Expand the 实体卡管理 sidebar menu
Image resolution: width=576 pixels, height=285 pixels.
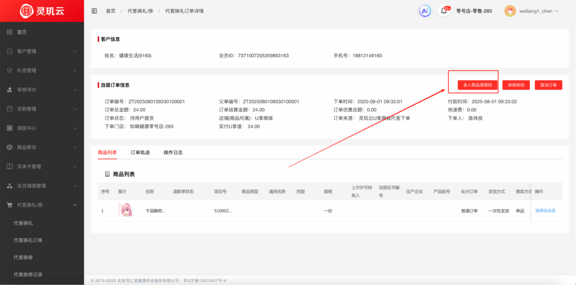(75, 166)
